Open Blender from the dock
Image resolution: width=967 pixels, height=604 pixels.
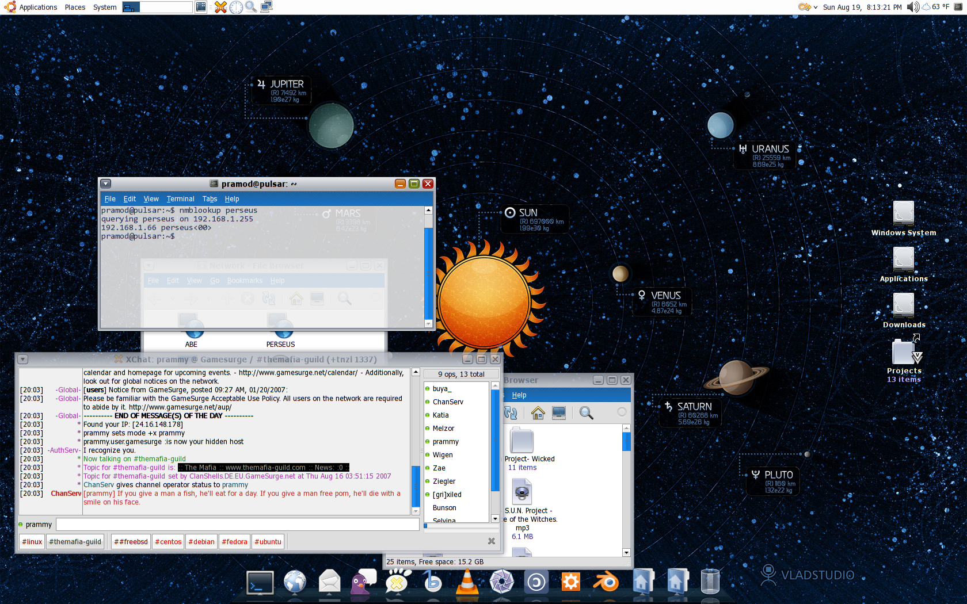click(x=606, y=582)
